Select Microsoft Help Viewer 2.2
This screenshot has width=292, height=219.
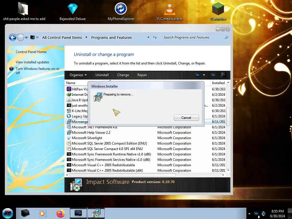coord(91,133)
